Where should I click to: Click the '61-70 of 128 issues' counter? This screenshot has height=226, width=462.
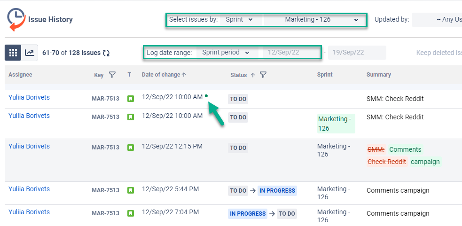click(x=71, y=53)
